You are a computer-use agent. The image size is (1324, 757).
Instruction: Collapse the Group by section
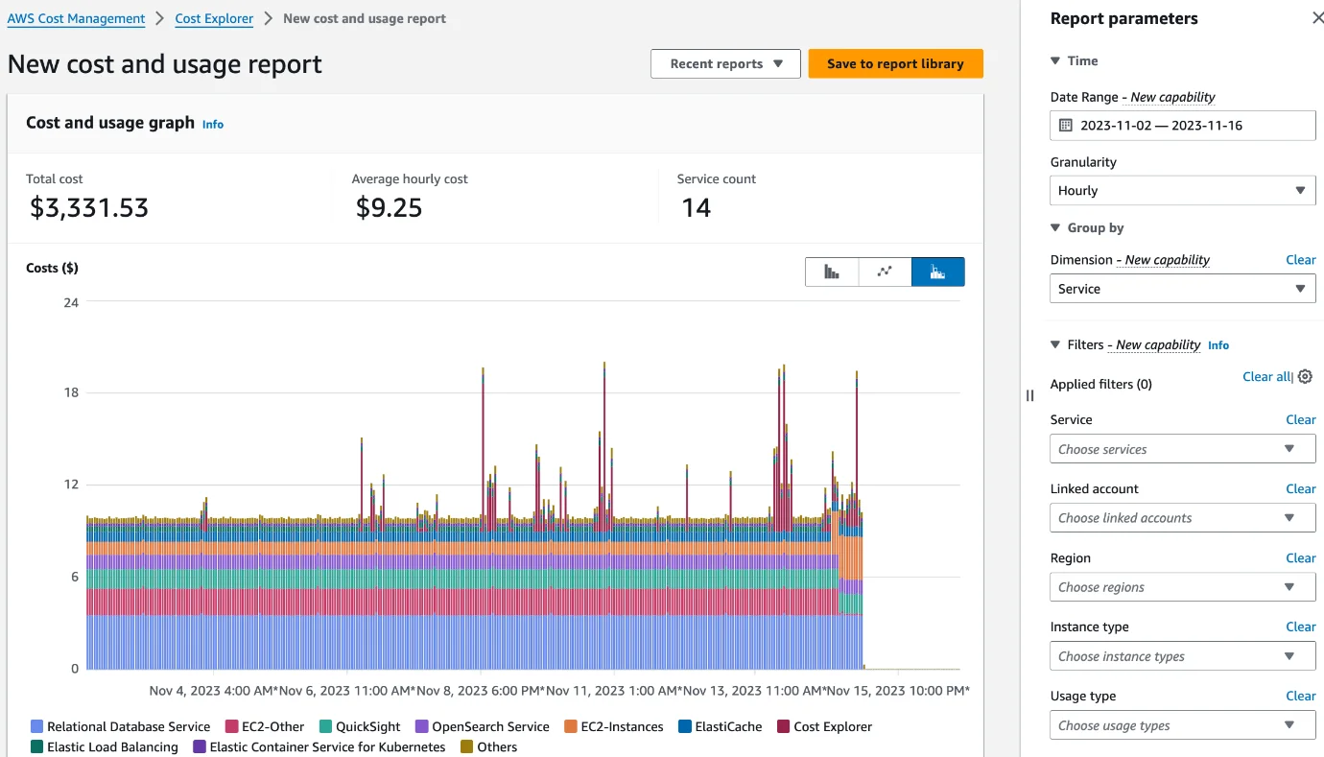[x=1056, y=227]
